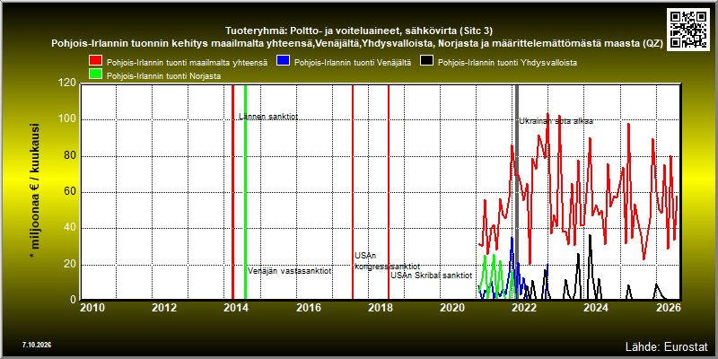Click the 'Lännen sanktiot' annotation
718x359 pixels.
tap(268, 117)
